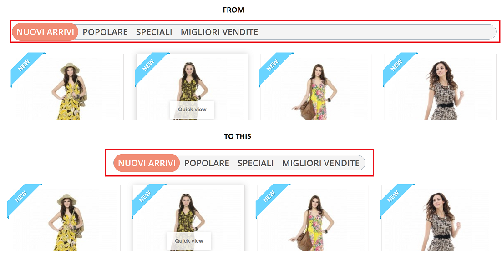Open MIGLIORI VENDITE tab in FROM example
The height and width of the screenshot is (260, 502).
pos(219,32)
